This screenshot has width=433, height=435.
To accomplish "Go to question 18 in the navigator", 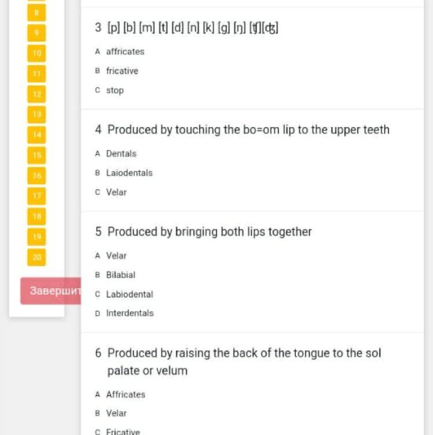I will [36, 216].
